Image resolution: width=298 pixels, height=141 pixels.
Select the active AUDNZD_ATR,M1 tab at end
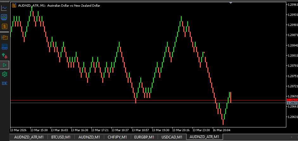point(204,137)
